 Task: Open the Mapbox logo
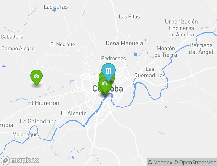[19, 160]
